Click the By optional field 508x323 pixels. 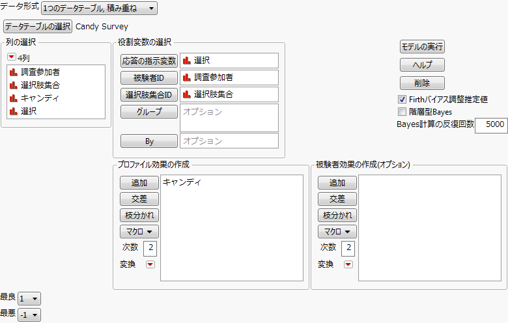[x=229, y=141]
